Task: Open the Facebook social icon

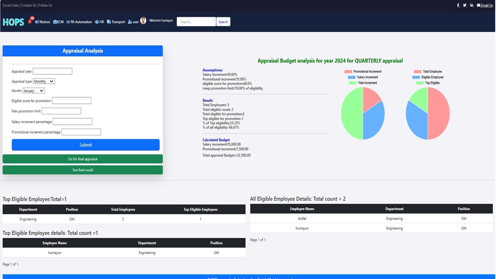Action: coord(458,5)
